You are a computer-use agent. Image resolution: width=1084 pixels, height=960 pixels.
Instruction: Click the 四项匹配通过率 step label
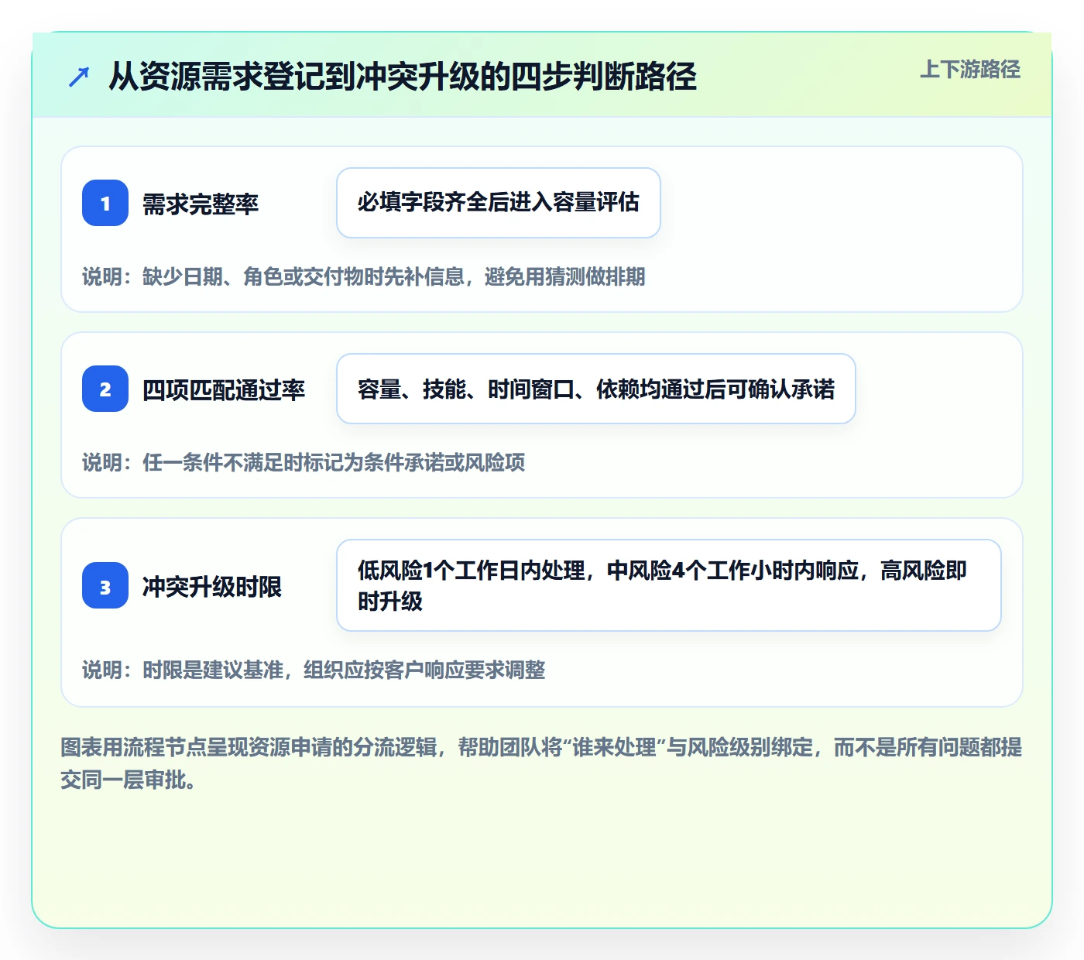click(224, 389)
